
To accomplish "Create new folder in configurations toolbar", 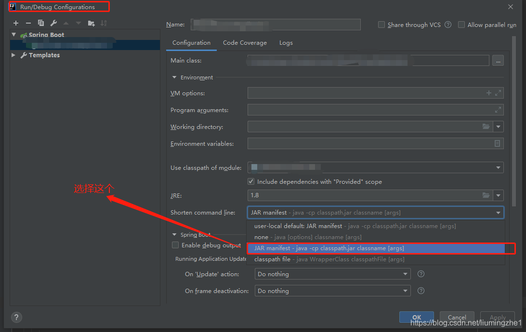I will 91,23.
